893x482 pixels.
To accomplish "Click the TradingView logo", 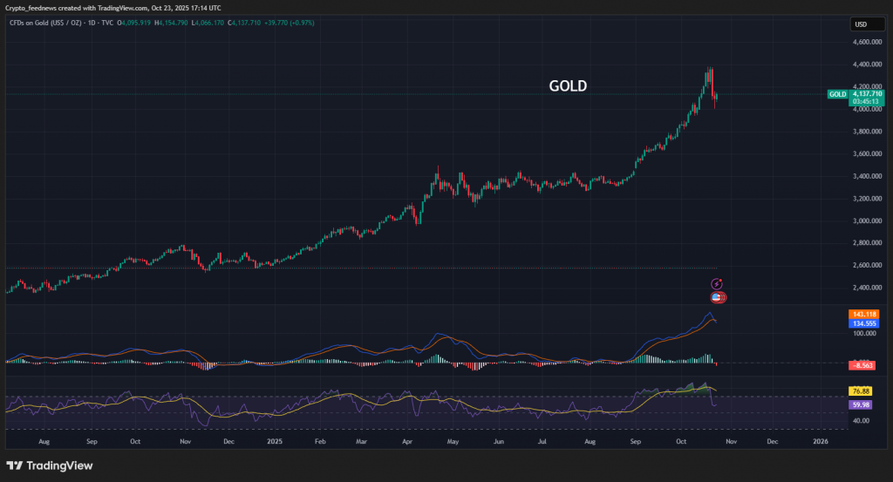I will click(50, 465).
